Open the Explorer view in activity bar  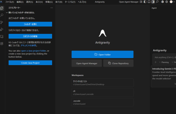click(x=2, y=8)
